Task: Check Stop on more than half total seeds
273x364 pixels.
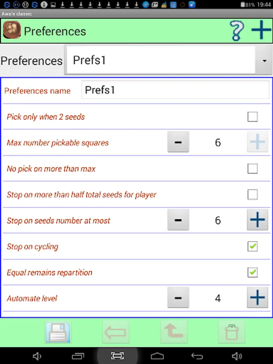Action: 252,195
